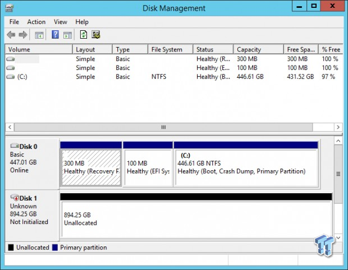
Task: Click the blue Primary partition legend swatch
Action: click(x=55, y=248)
